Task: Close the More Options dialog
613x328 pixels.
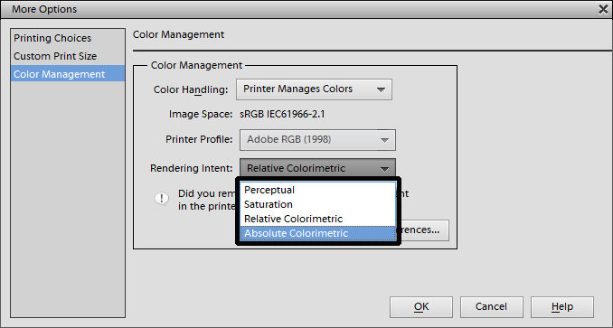Action: [x=603, y=9]
